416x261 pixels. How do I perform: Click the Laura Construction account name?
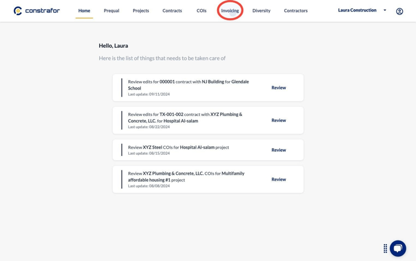coord(357,10)
